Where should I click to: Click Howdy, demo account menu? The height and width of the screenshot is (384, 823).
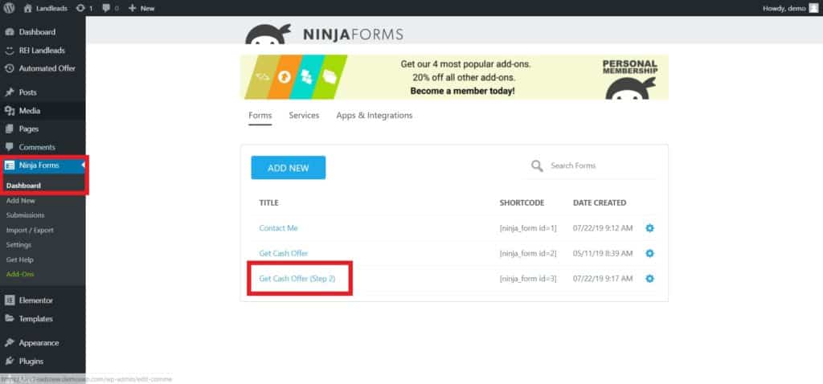click(x=791, y=8)
